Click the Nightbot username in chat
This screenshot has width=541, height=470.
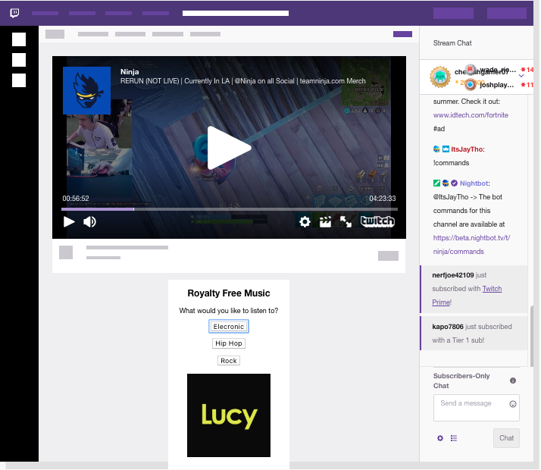[x=474, y=183]
